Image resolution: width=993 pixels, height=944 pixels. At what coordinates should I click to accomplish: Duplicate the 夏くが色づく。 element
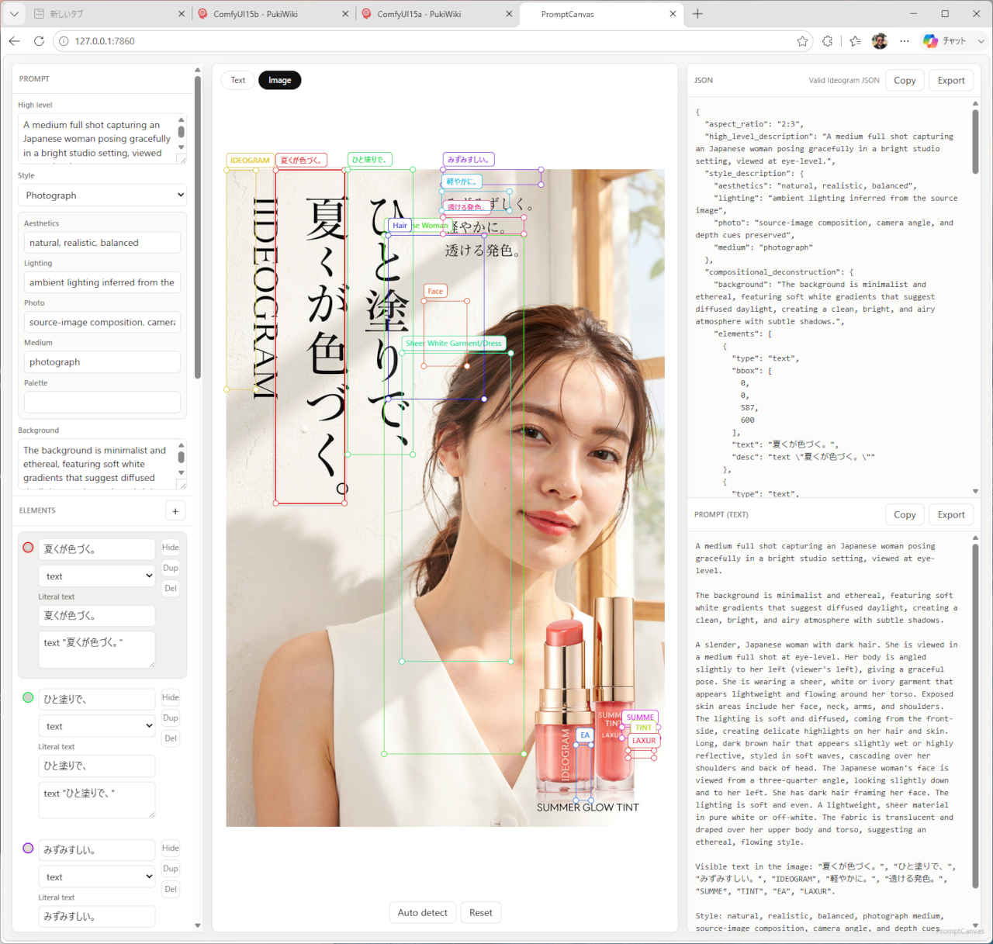pyautogui.click(x=171, y=568)
